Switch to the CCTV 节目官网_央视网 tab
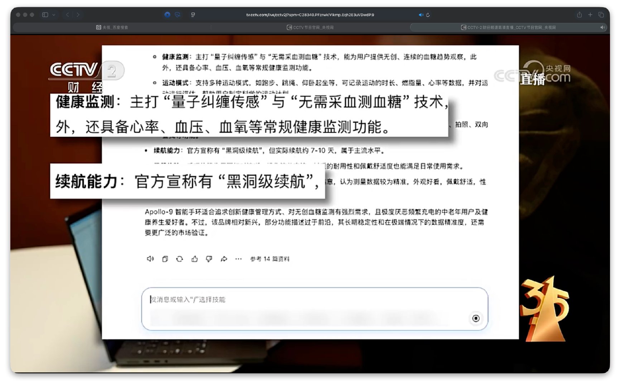620x387 pixels. click(310, 27)
